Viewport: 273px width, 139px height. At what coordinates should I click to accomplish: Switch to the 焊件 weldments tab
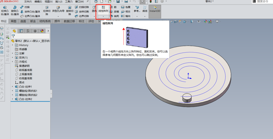point(57,21)
